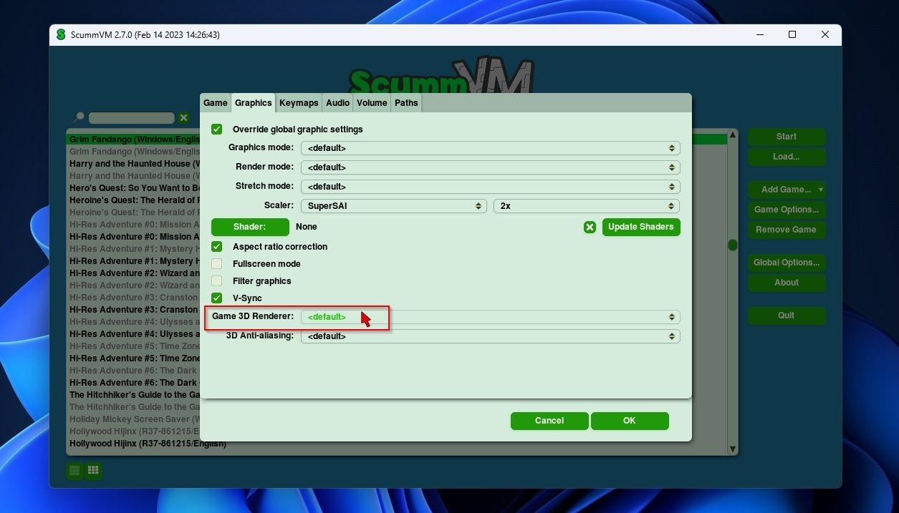Uncheck Override global graphic settings
This screenshot has height=513, width=899.
[x=217, y=130]
